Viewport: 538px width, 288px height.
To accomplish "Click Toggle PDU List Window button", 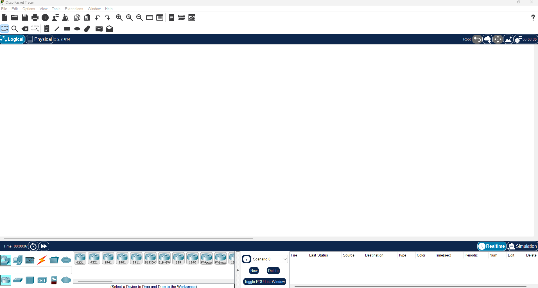I will pyautogui.click(x=265, y=282).
